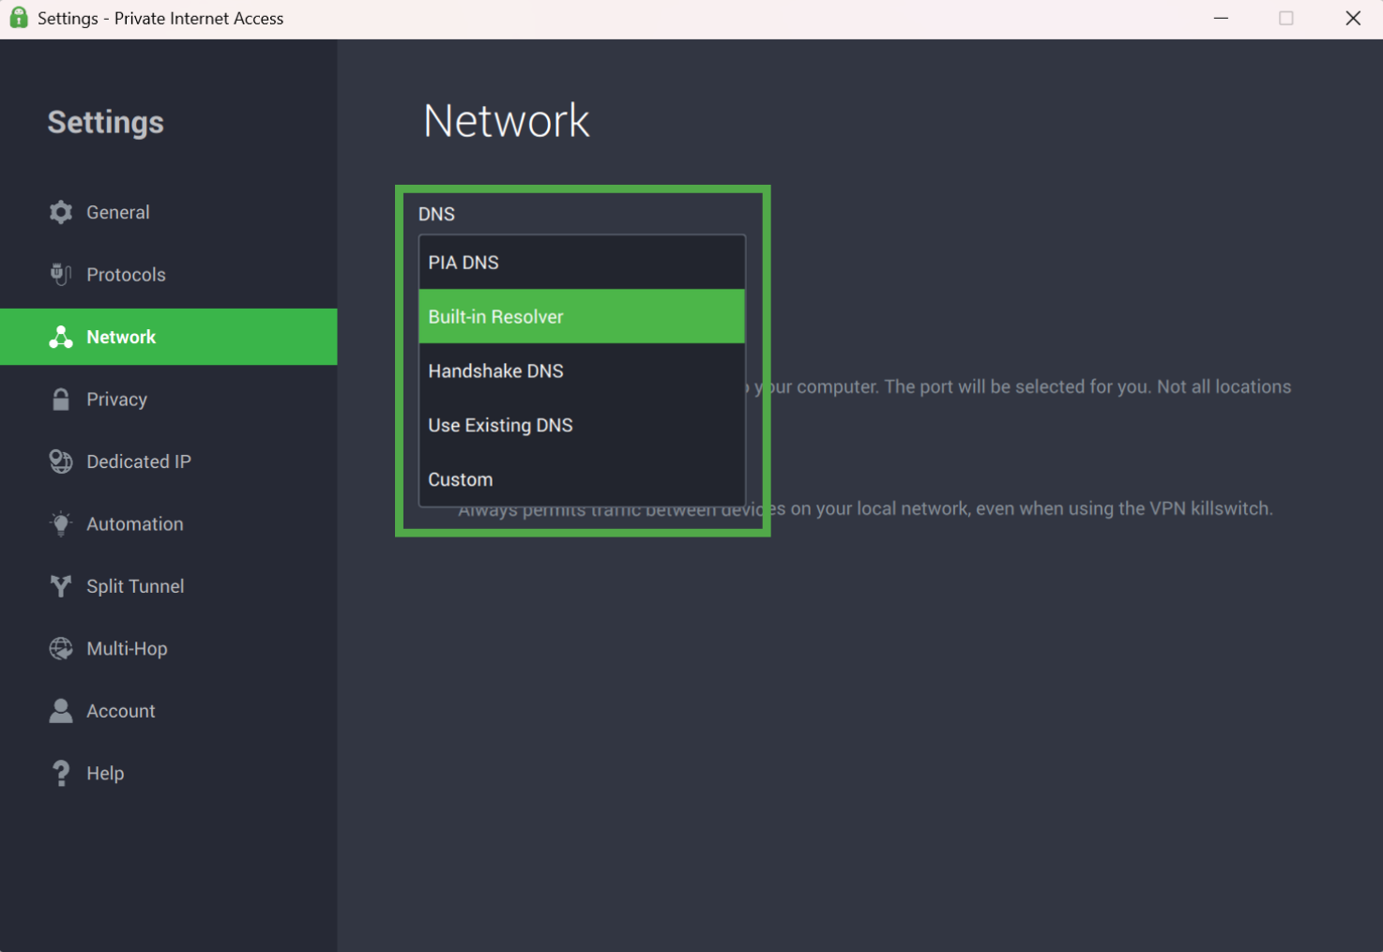1383x952 pixels.
Task: Click the Multi-Hop globe icon
Action: [61, 648]
